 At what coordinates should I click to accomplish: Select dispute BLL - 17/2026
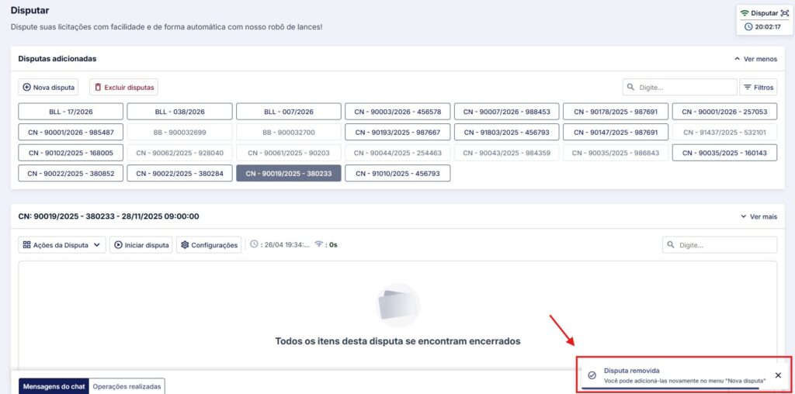(x=71, y=112)
